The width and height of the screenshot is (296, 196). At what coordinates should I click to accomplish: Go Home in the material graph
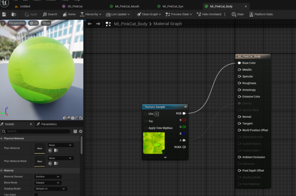click(x=69, y=14)
